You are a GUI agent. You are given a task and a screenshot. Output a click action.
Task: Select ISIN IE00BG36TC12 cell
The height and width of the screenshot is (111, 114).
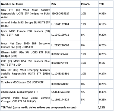(60, 84)
